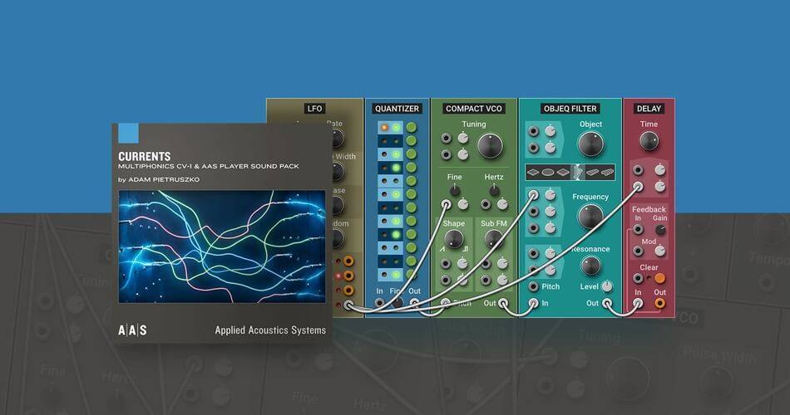The height and width of the screenshot is (415, 790).
Task: Click the grey patched LFO output jack
Action: [x=348, y=305]
